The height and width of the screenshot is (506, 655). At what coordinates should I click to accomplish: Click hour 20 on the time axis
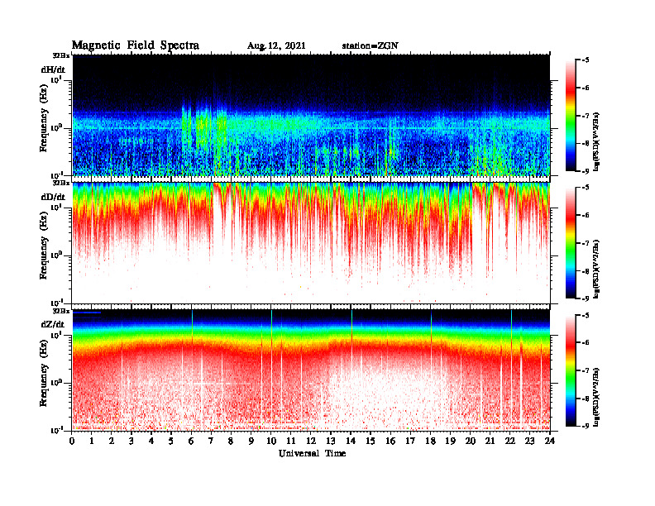[x=470, y=441]
